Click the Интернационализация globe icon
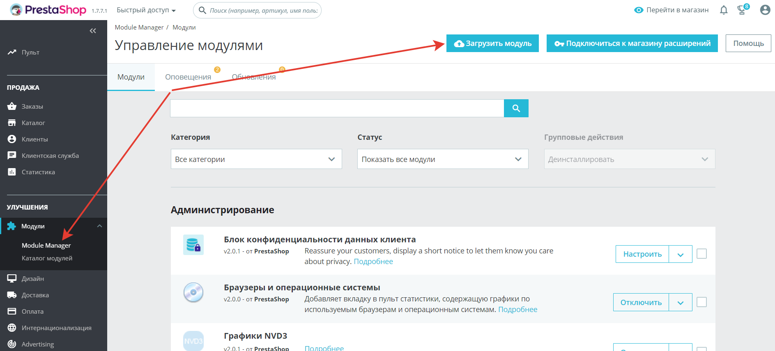This screenshot has width=775, height=351. 12,328
